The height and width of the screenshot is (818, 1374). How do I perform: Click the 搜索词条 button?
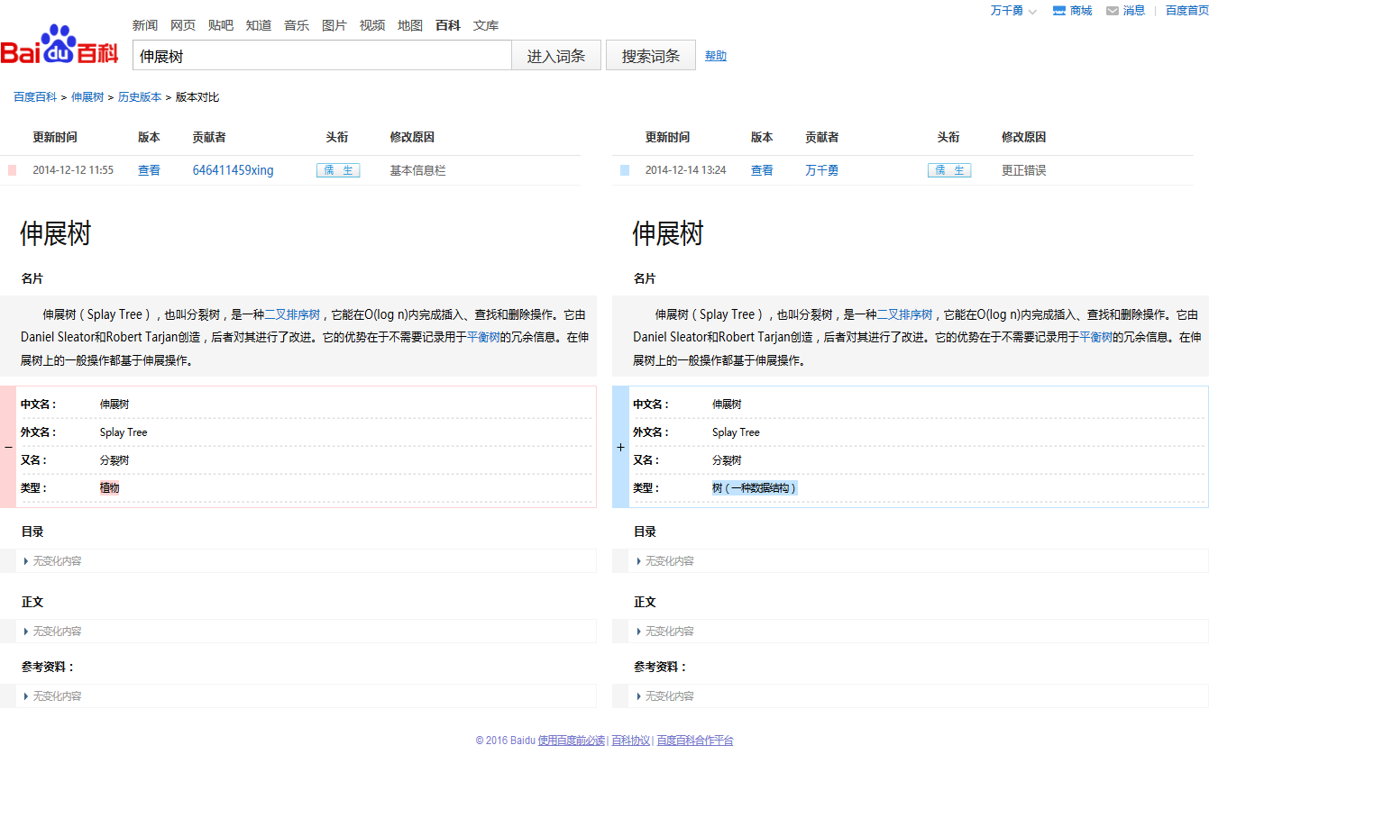(651, 55)
